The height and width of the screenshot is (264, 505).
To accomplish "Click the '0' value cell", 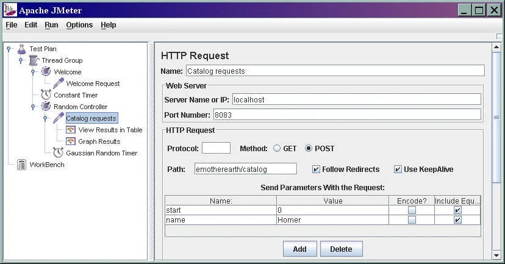I will pos(332,210).
